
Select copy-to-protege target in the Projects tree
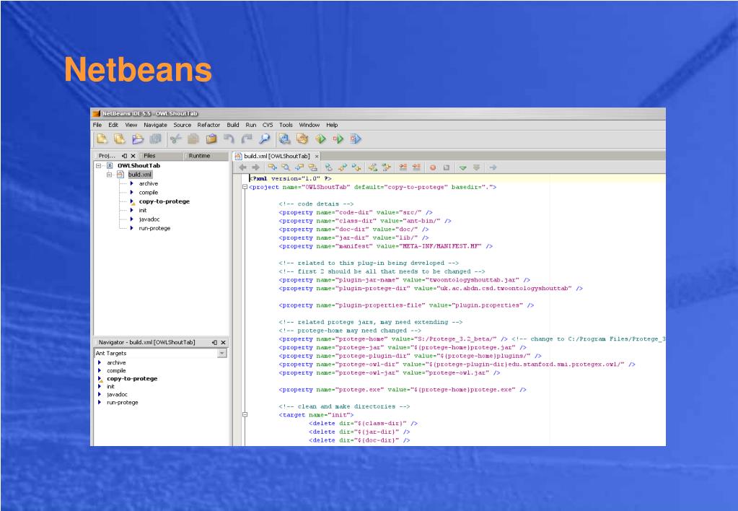[164, 201]
